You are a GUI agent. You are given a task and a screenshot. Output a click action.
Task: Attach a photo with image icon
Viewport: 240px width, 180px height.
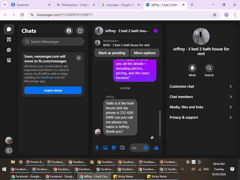click(106, 148)
